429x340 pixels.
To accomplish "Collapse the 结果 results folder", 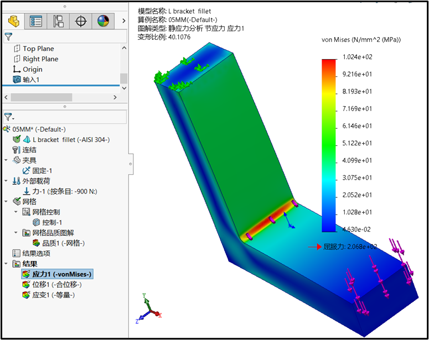I will tap(6, 264).
